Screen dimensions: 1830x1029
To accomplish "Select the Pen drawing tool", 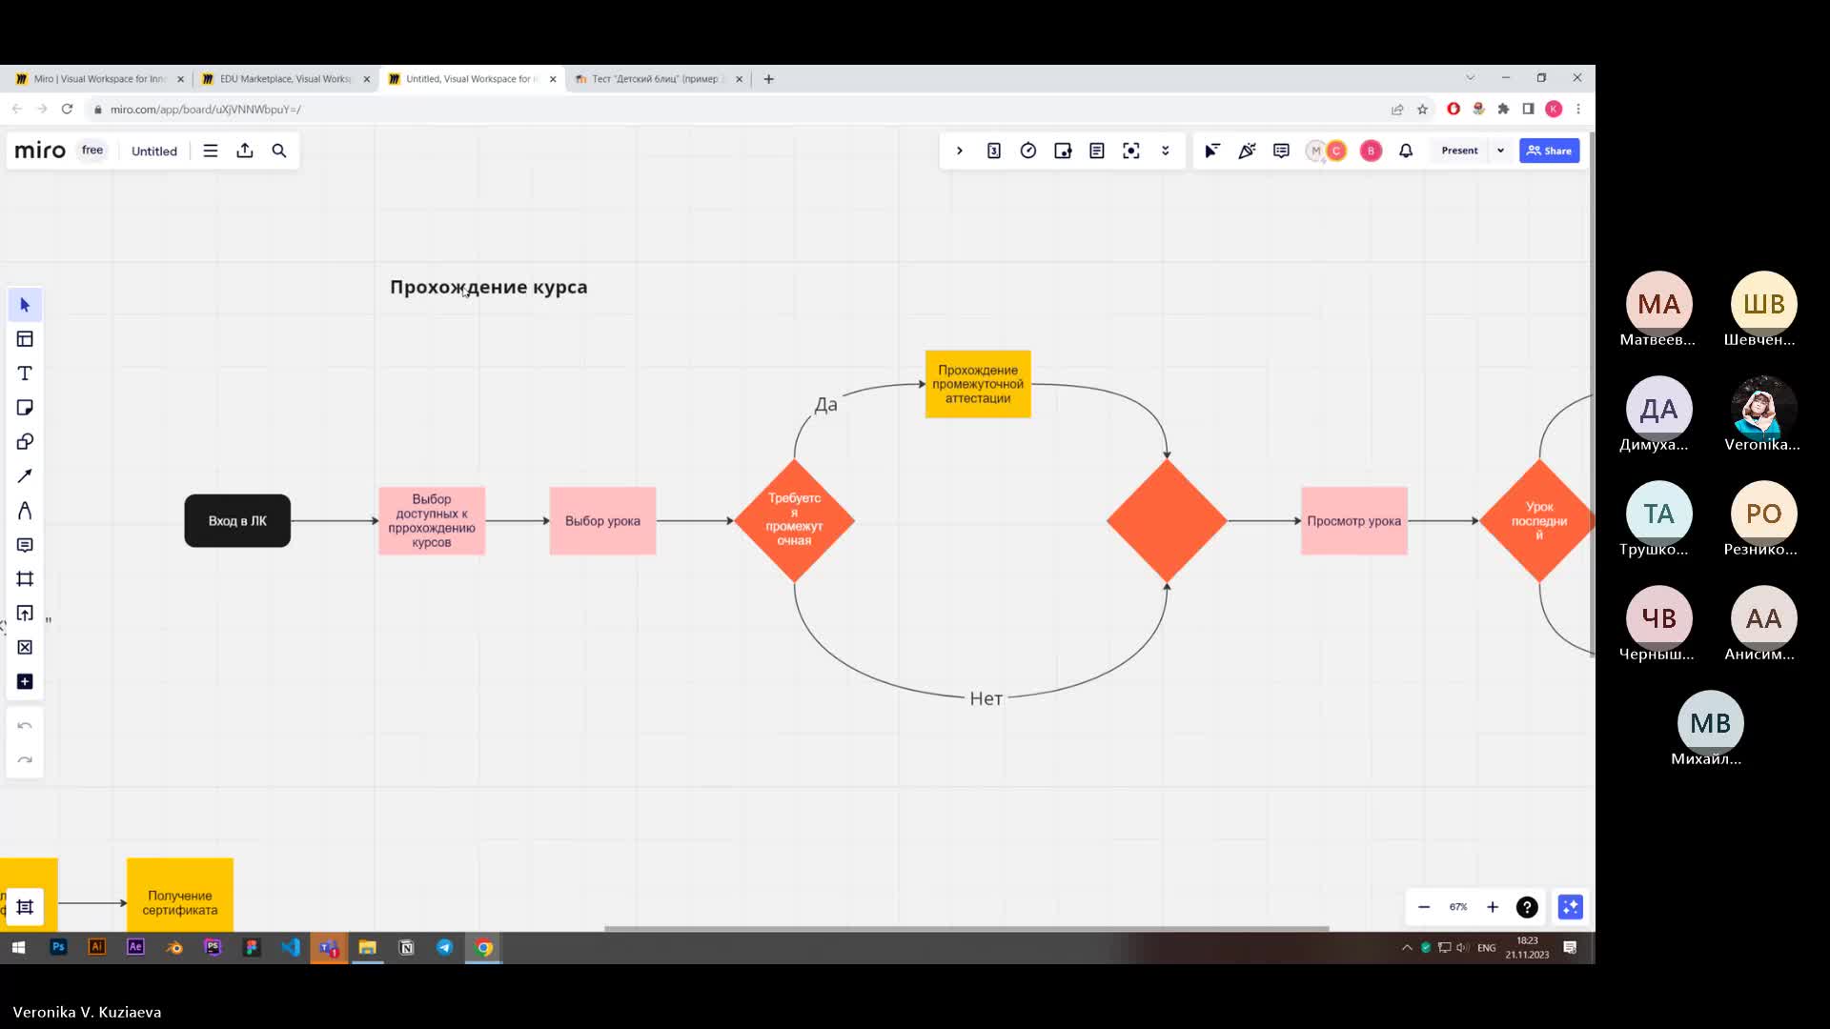I will click(x=25, y=511).
